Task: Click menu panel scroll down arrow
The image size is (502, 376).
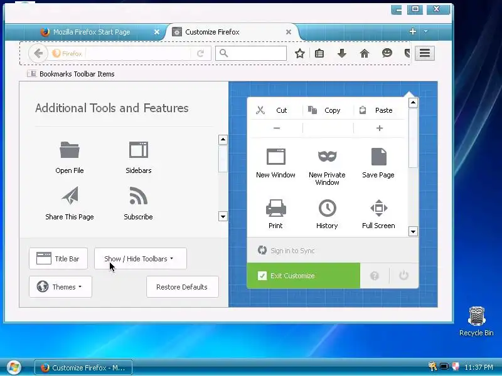Action: [x=413, y=231]
